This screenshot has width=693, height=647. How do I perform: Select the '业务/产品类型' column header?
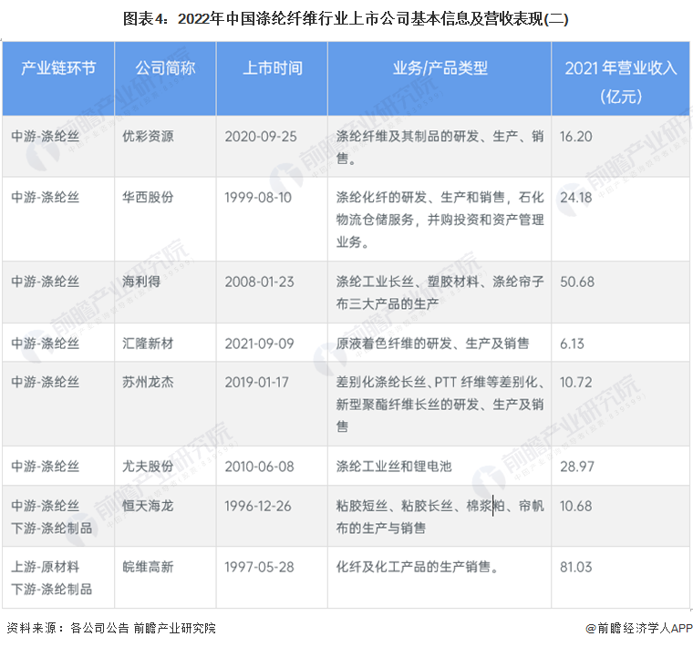coord(440,68)
